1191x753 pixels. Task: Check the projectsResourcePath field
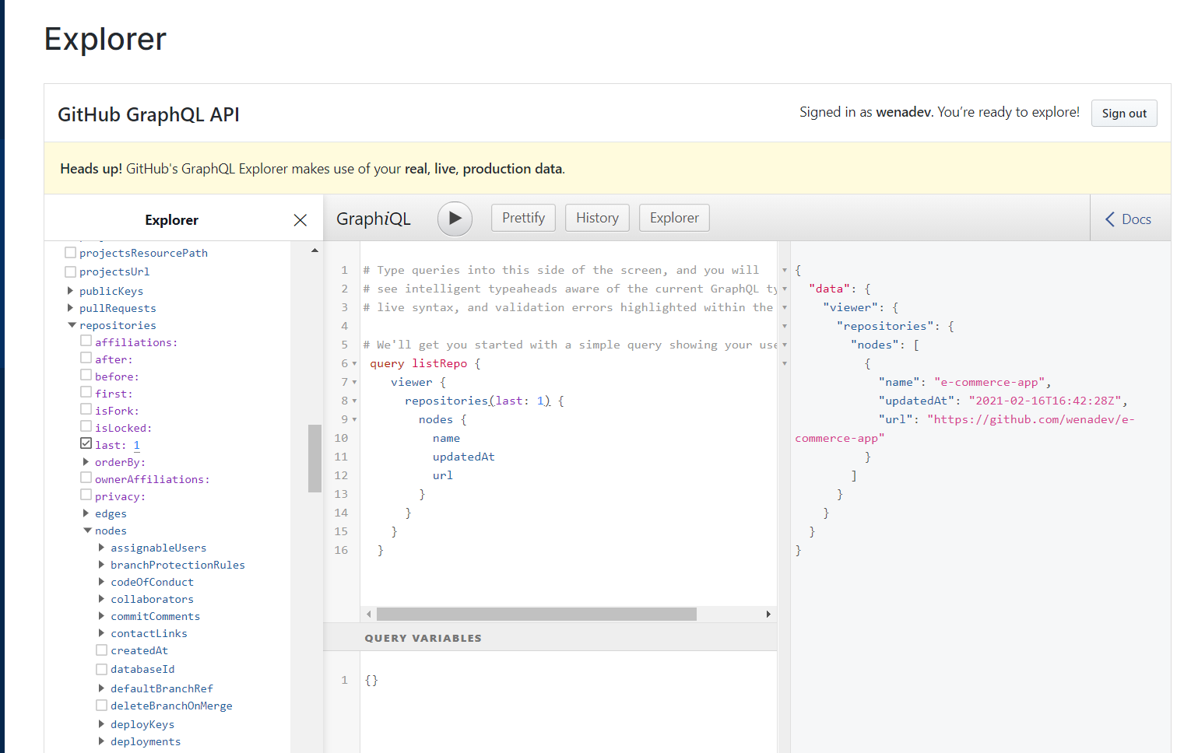pyautogui.click(x=70, y=253)
